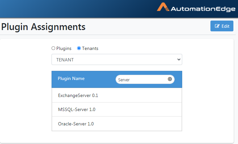The width and height of the screenshot is (238, 144).
Task: Choose the Oracle-Server 1.0 plugin row
Action: click(x=117, y=124)
